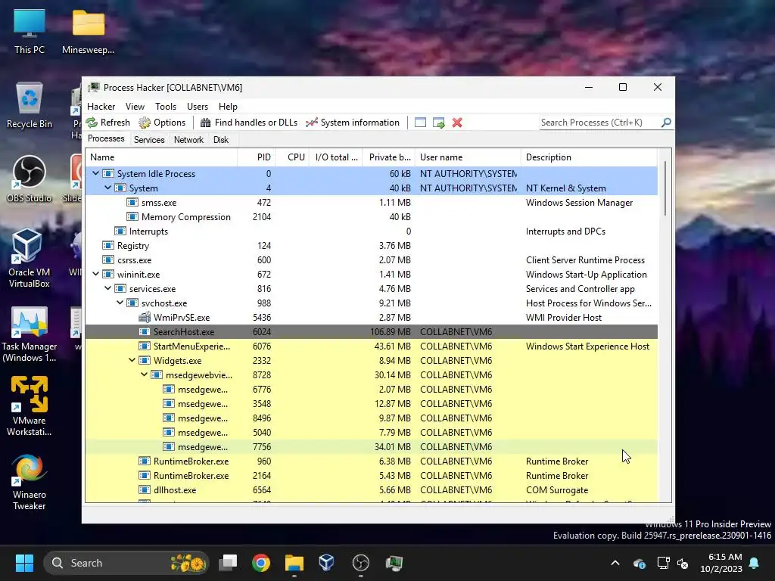Select the Task Manager desktop shortcut

click(30, 334)
